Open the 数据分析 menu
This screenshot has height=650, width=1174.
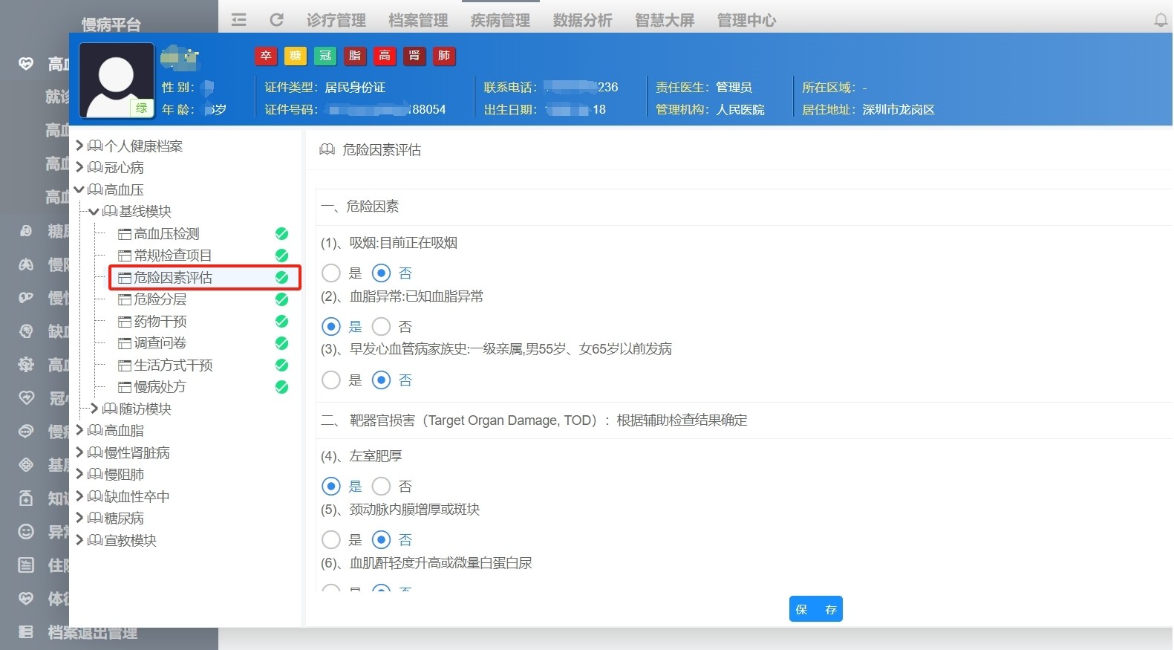point(582,20)
